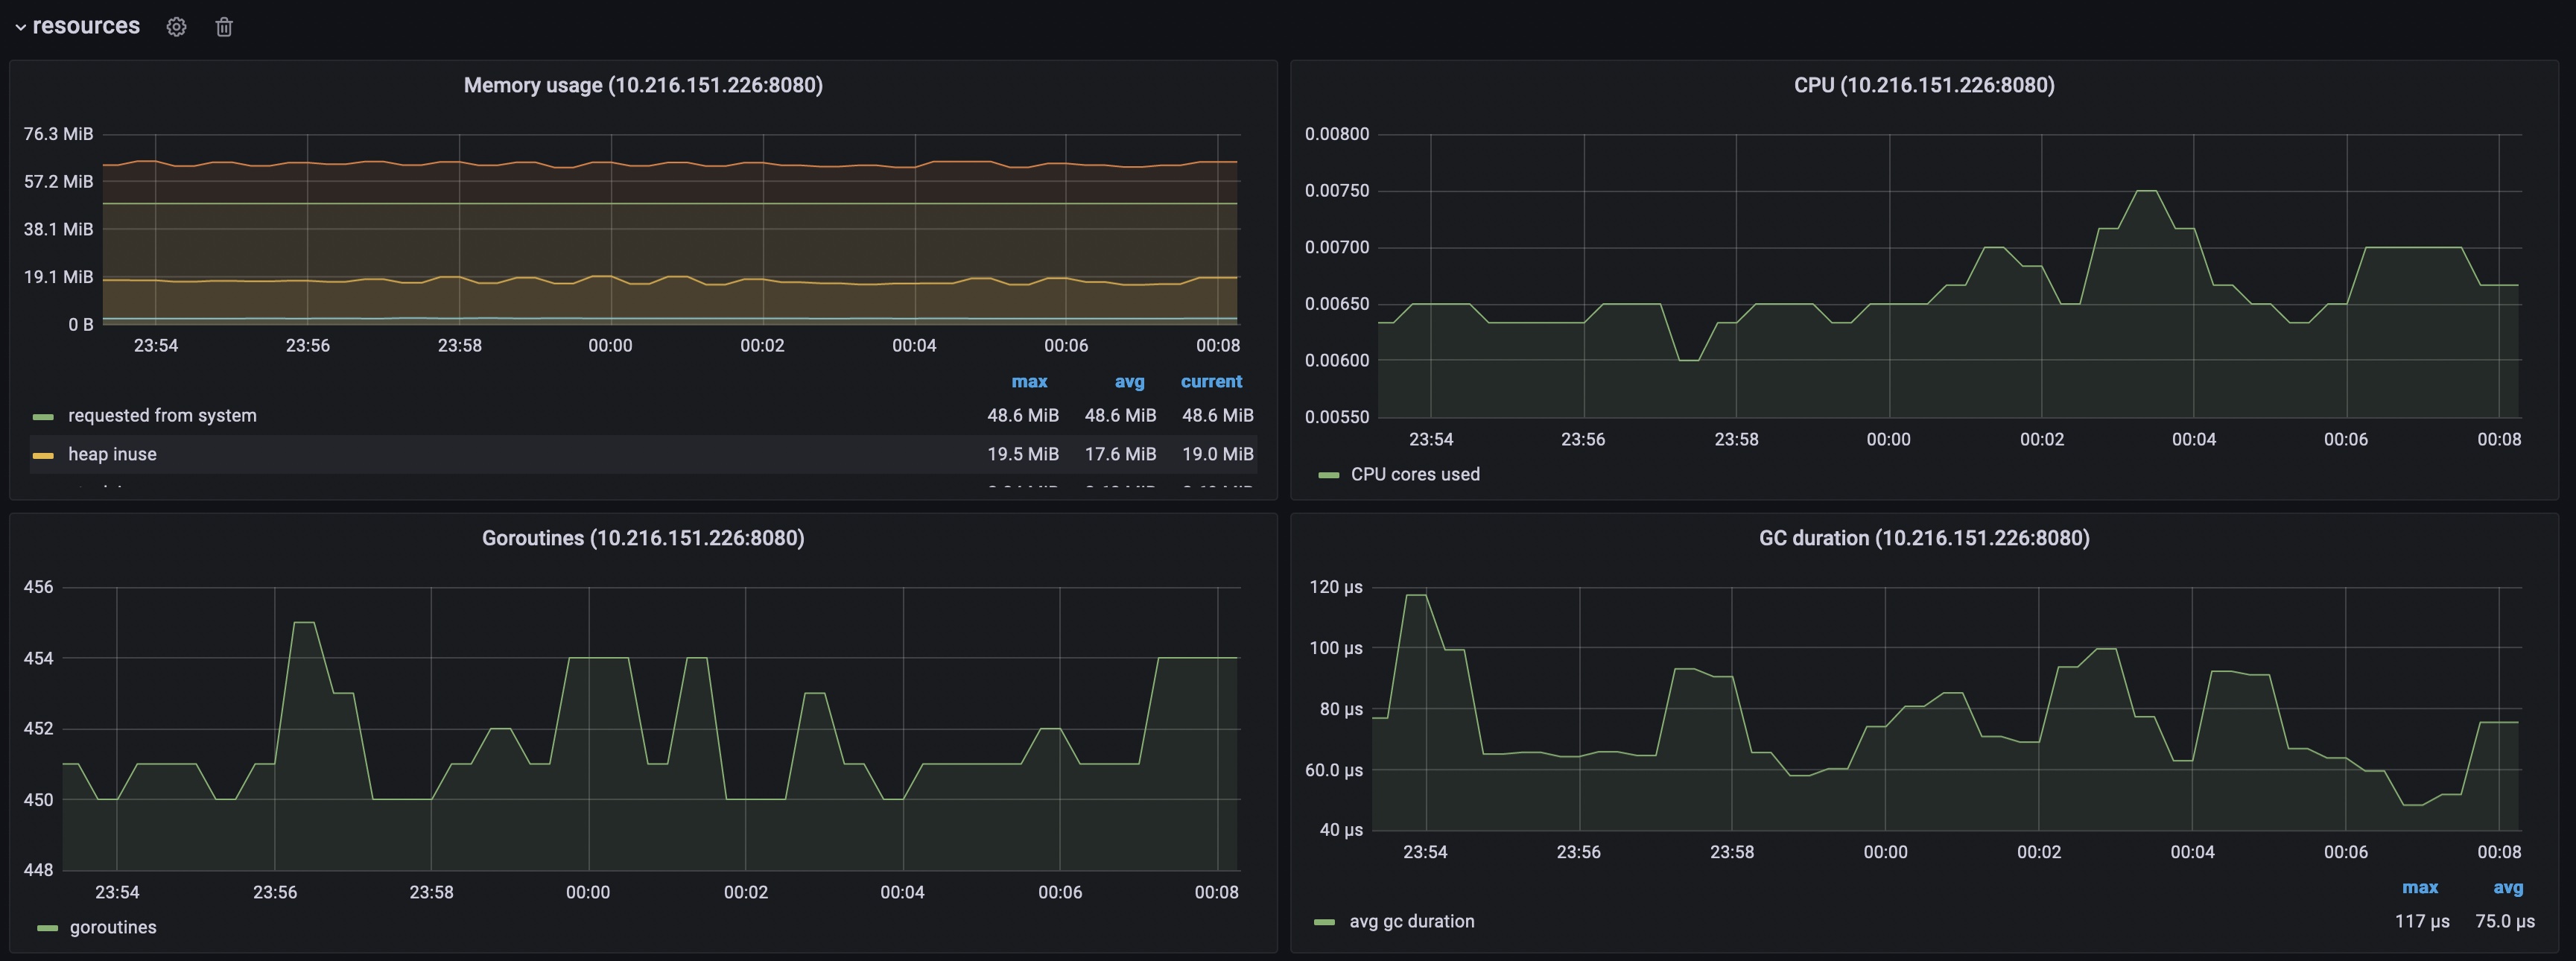The height and width of the screenshot is (961, 2576).
Task: Sort Memory legend by 'max' column
Action: tap(1029, 381)
